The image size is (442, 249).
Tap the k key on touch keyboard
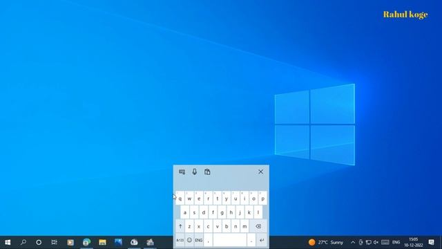coord(249,212)
